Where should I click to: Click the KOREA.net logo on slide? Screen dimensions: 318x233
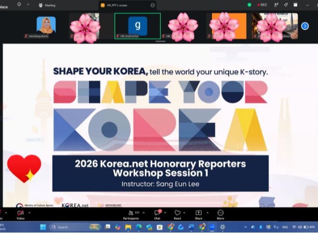pyautogui.click(x=75, y=205)
